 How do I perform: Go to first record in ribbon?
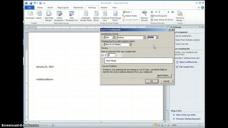152,12
